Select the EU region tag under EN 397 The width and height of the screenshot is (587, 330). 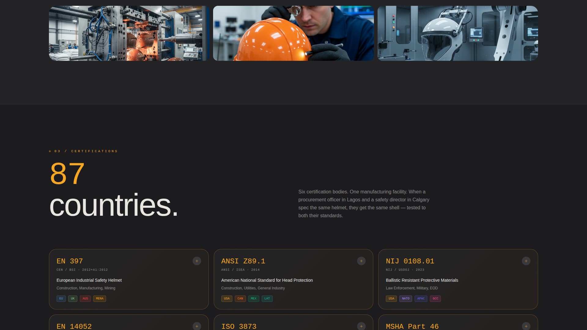pos(61,299)
